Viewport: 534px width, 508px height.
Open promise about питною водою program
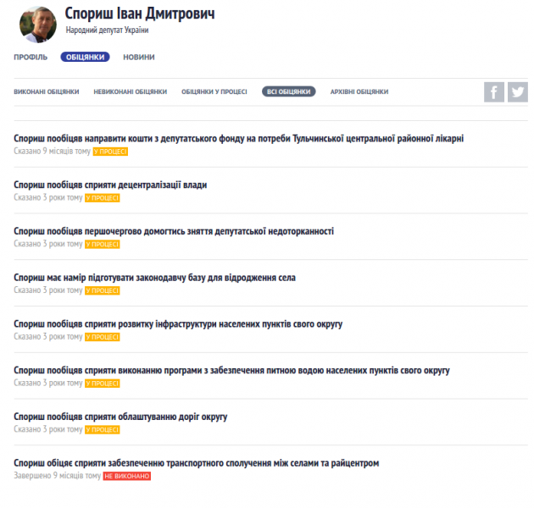(231, 371)
